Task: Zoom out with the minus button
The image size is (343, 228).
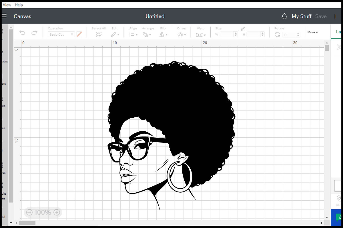Action: click(x=29, y=212)
